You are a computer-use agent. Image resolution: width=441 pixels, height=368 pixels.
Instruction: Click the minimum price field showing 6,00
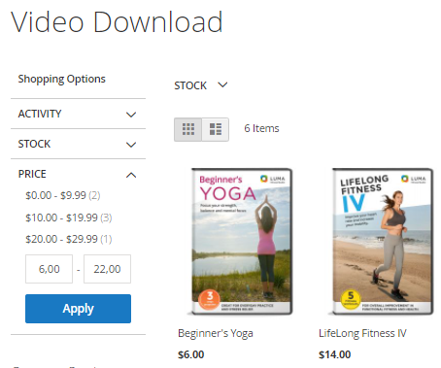49,269
